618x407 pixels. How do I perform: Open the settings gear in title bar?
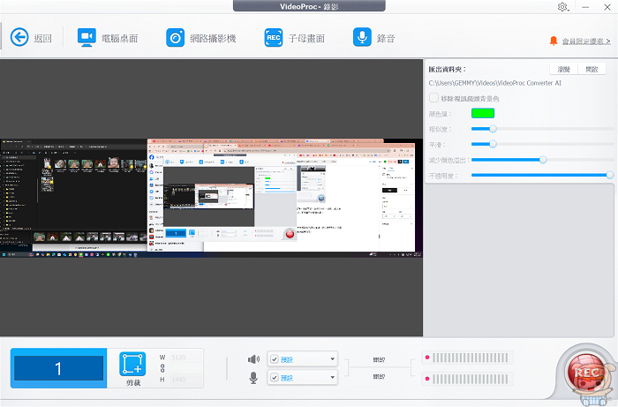click(x=562, y=7)
